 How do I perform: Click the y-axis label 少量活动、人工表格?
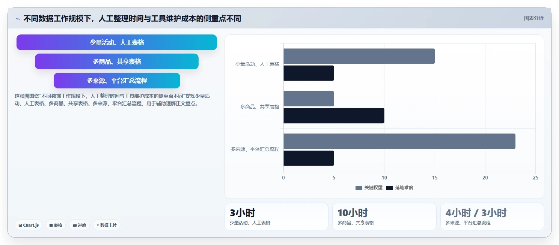coord(257,64)
